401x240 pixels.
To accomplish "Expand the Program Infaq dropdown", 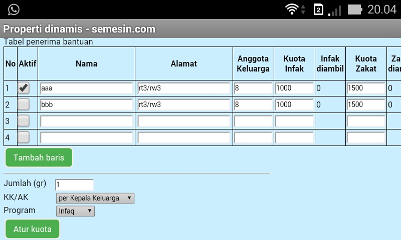I will click(x=75, y=211).
